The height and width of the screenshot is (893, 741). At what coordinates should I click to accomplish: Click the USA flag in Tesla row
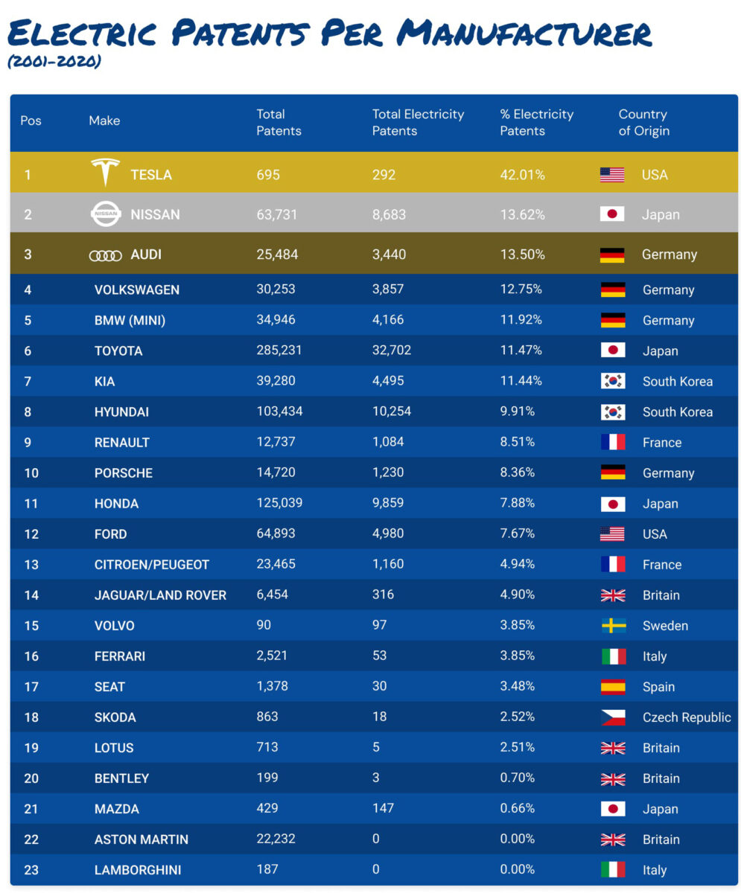(612, 175)
